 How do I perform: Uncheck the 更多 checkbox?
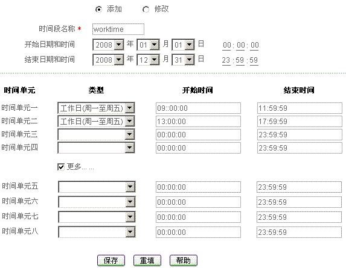click(61, 167)
